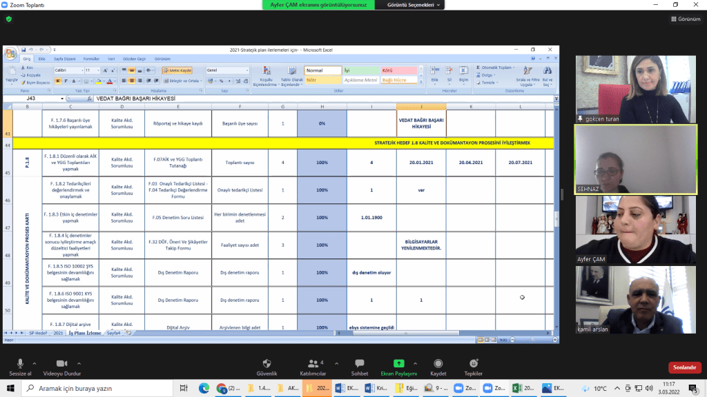Click the green Ekran Paylaşımı icon
Image resolution: width=707 pixels, height=397 pixels.
pos(399,363)
